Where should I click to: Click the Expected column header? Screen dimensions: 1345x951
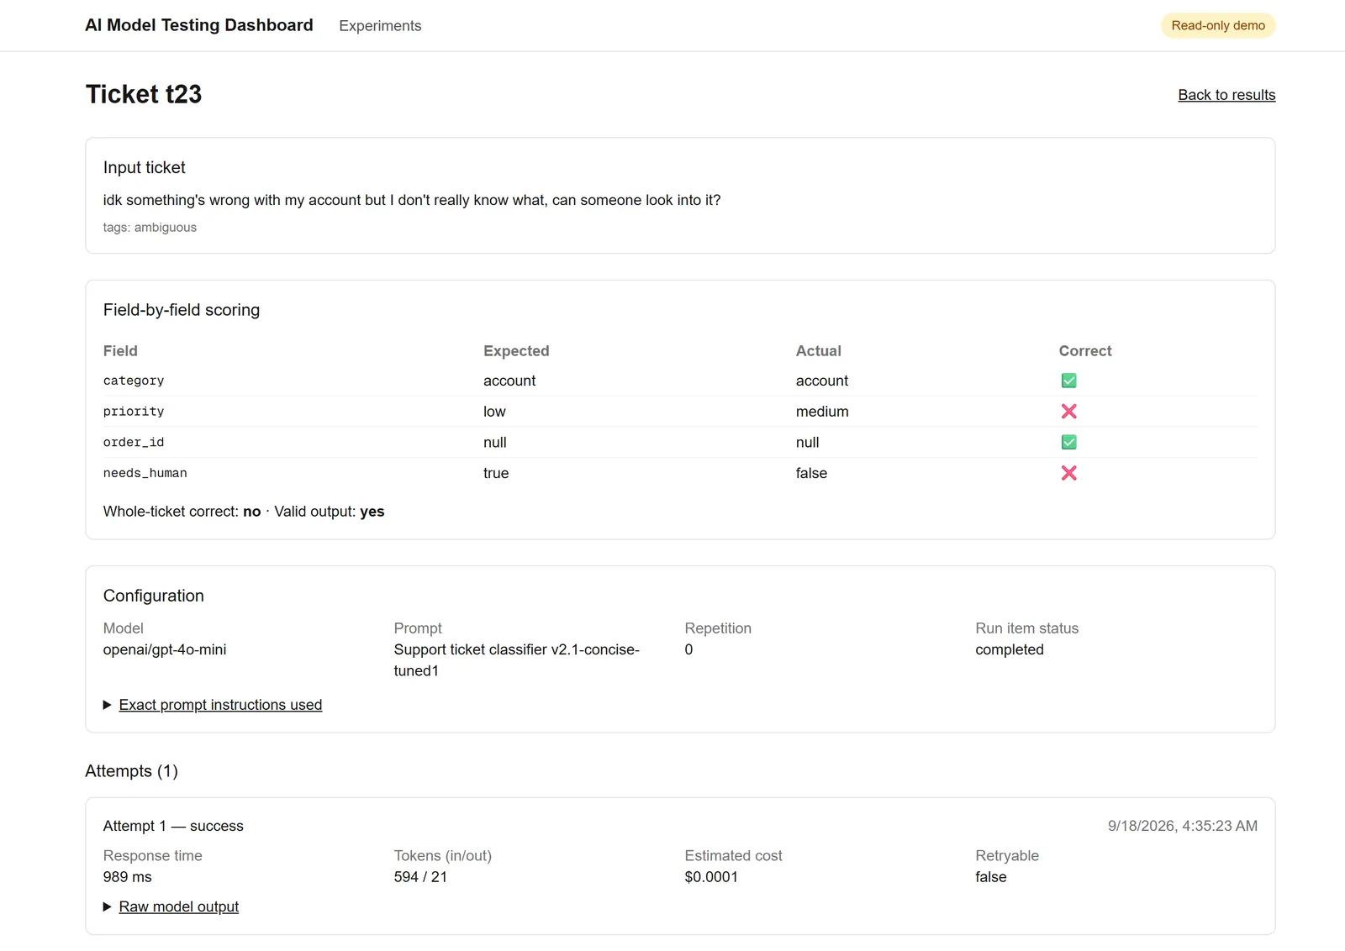[516, 351]
